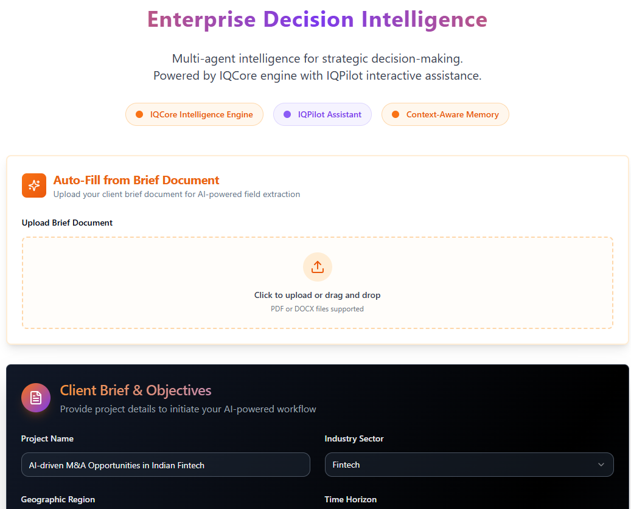
Task: Click the Auto-Fill from Brief Document heading
Action: pos(136,180)
